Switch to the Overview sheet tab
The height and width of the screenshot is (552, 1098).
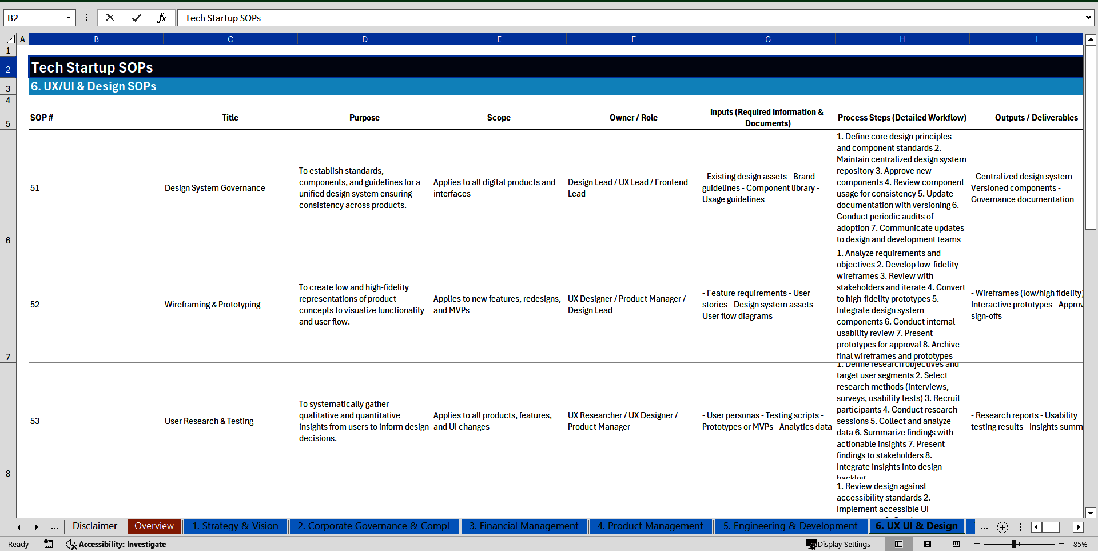coord(154,526)
